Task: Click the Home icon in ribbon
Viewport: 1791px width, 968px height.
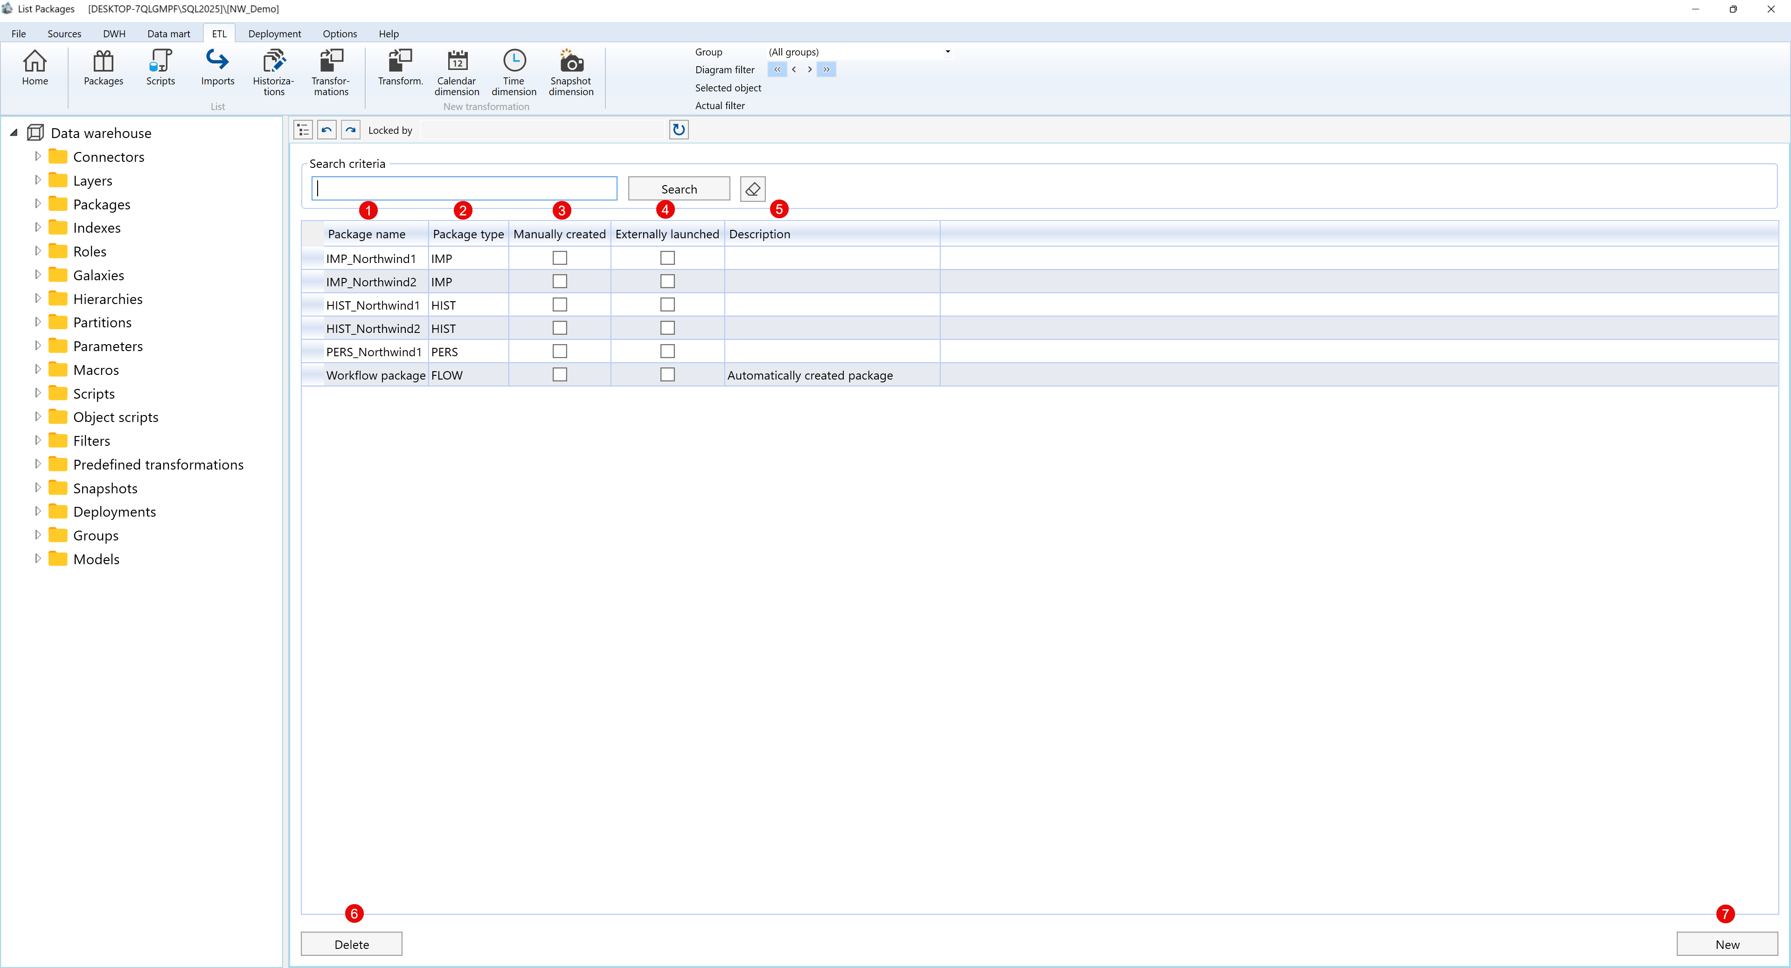Action: pyautogui.click(x=35, y=68)
